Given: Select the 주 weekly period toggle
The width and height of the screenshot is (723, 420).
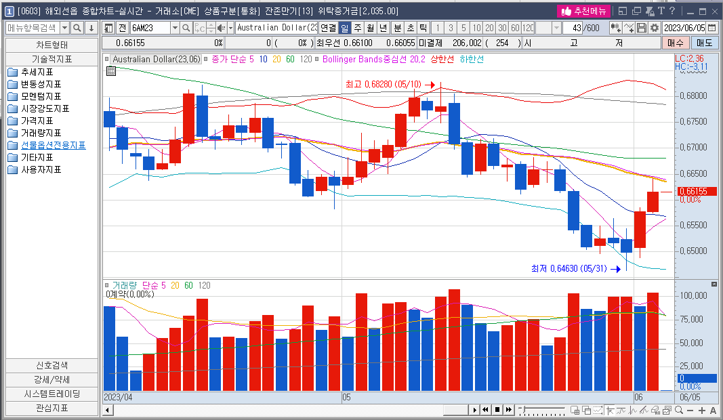Looking at the screenshot, I should [x=357, y=28].
